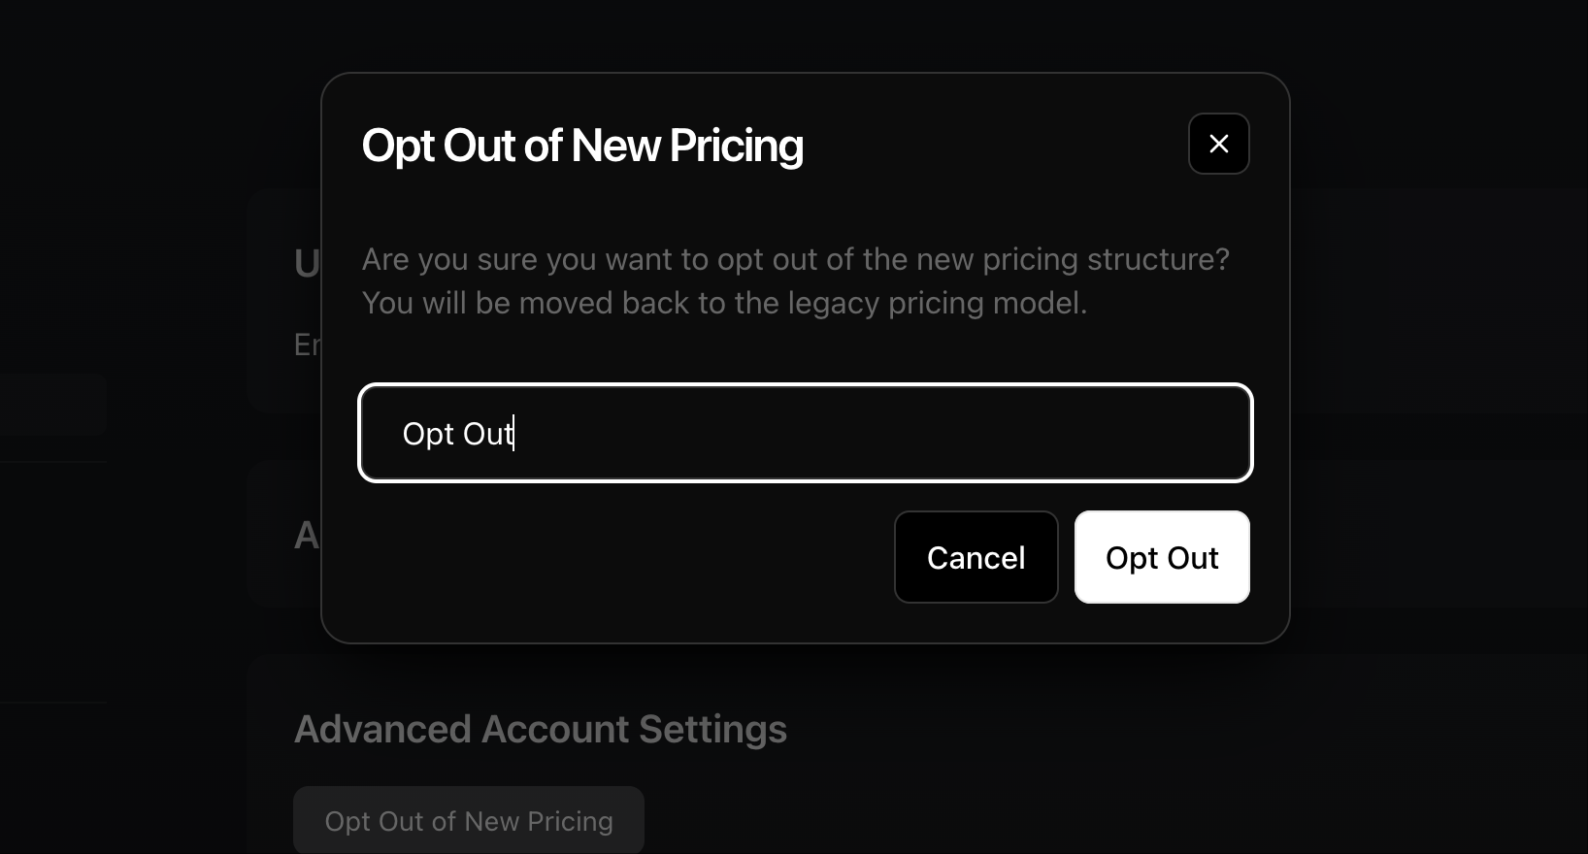Viewport: 1588px width, 854px height.
Task: Click the highlighted sidebar item at left edge
Action: coord(52,405)
